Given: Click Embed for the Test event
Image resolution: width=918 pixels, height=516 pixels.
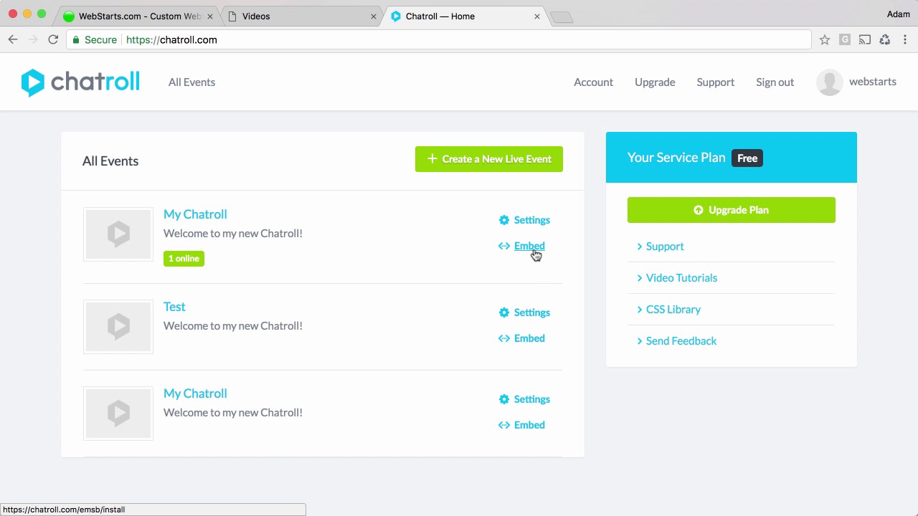Looking at the screenshot, I should pyautogui.click(x=529, y=338).
